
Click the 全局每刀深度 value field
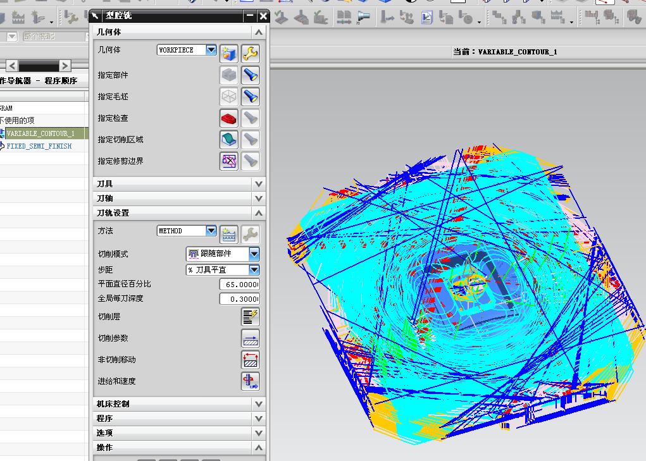(x=240, y=299)
